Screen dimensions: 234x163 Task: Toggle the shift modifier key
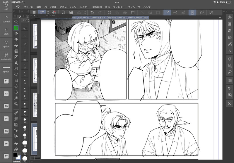click(6, 32)
